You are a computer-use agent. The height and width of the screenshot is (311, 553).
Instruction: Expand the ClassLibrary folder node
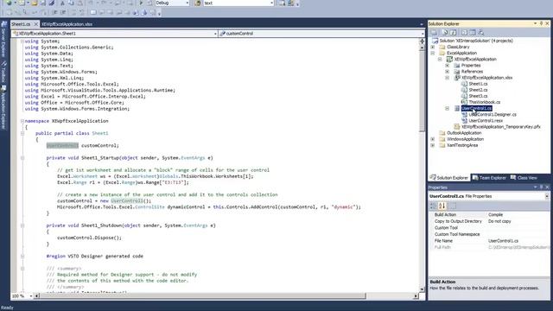pos(433,47)
